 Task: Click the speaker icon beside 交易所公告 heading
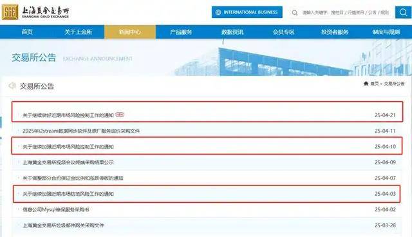click(x=12, y=86)
